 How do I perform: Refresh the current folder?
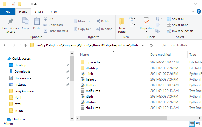click(151, 45)
